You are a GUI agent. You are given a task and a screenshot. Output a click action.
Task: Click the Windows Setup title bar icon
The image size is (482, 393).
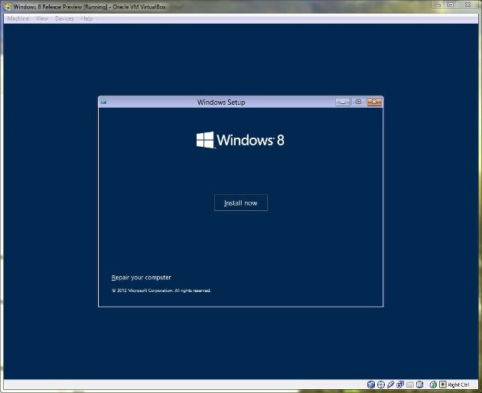pos(103,102)
